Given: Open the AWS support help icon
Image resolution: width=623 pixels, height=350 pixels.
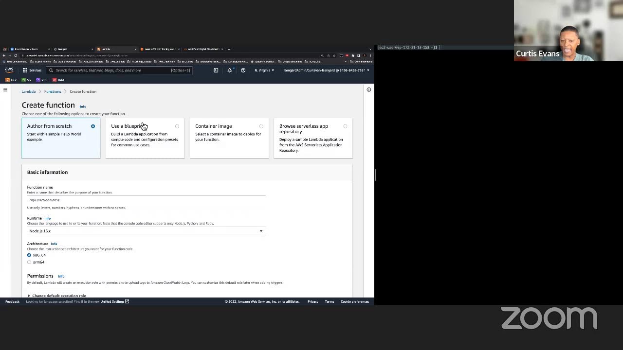Looking at the screenshot, I should [x=243, y=70].
